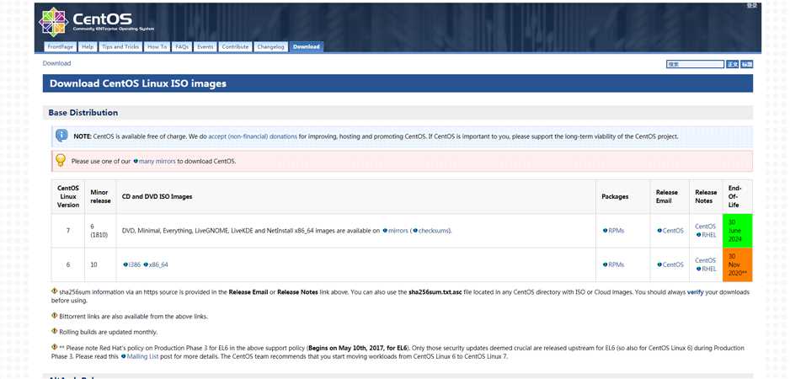Switch to Tips and Tricks tab
Image resolution: width=790 pixels, height=379 pixels.
[120, 47]
